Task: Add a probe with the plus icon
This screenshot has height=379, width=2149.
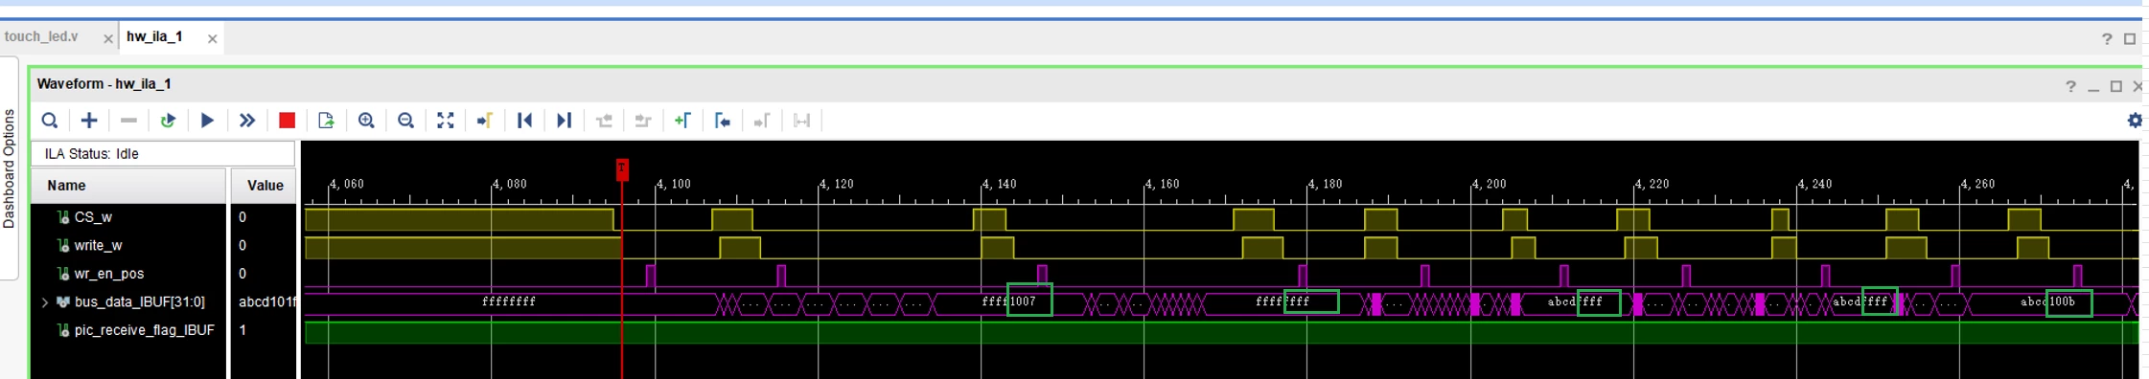Action: pos(89,121)
